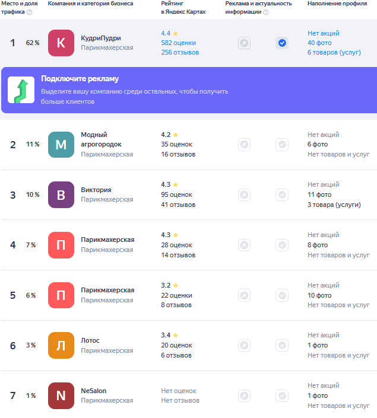Click the '3.4' rating in Лотос row

[166, 335]
